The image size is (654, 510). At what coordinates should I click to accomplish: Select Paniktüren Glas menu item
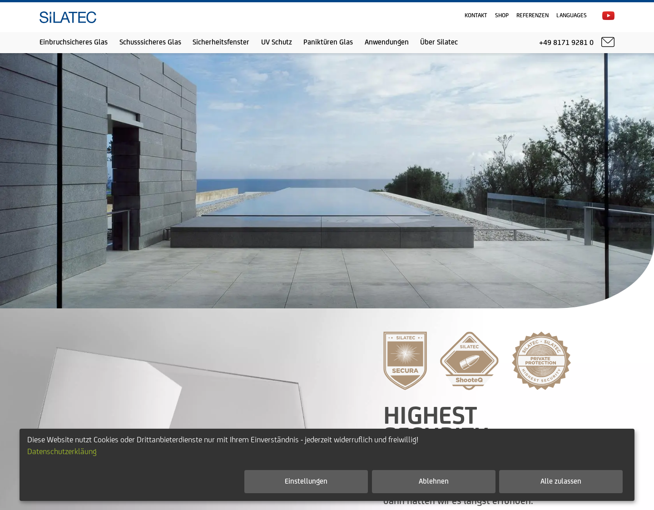coord(328,42)
